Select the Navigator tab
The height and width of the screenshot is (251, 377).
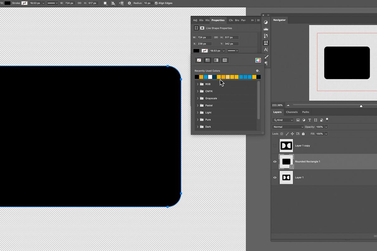279,20
